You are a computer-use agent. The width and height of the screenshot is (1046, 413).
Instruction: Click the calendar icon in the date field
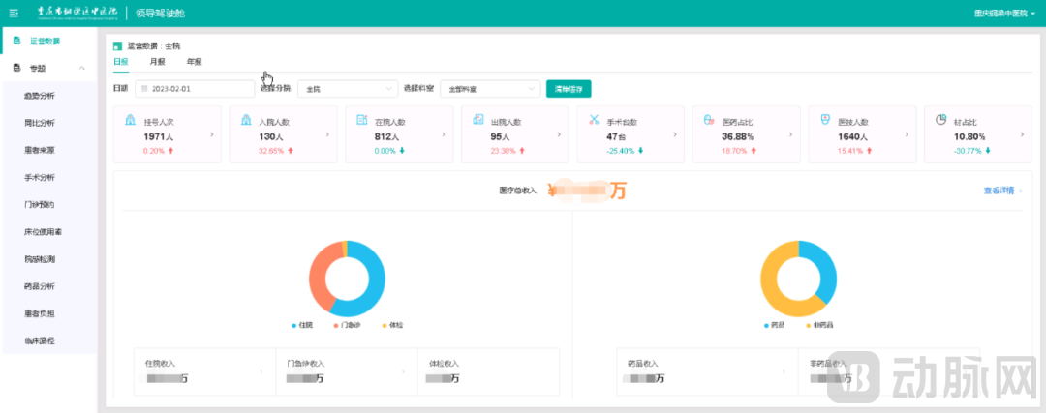(144, 89)
